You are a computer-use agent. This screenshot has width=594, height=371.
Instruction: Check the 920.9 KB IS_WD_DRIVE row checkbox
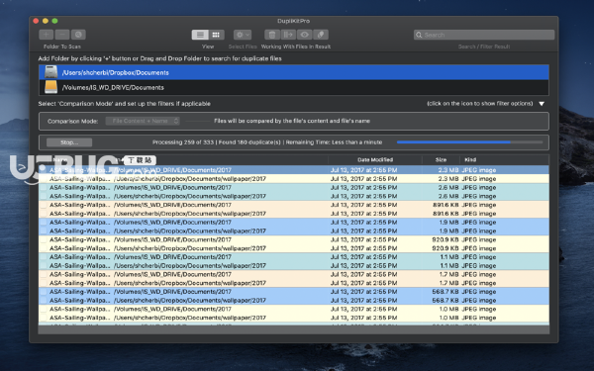pyautogui.click(x=44, y=239)
